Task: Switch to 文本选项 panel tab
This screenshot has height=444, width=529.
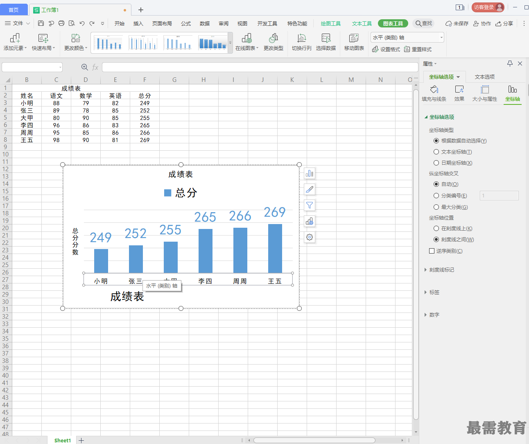Action: pyautogui.click(x=485, y=77)
